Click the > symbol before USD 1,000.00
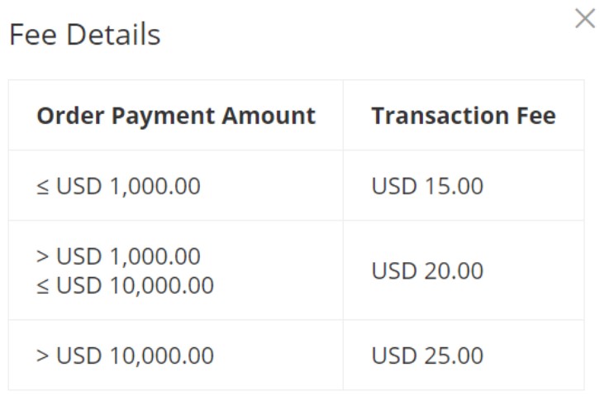Screen dimensions: 600x401 (42, 256)
